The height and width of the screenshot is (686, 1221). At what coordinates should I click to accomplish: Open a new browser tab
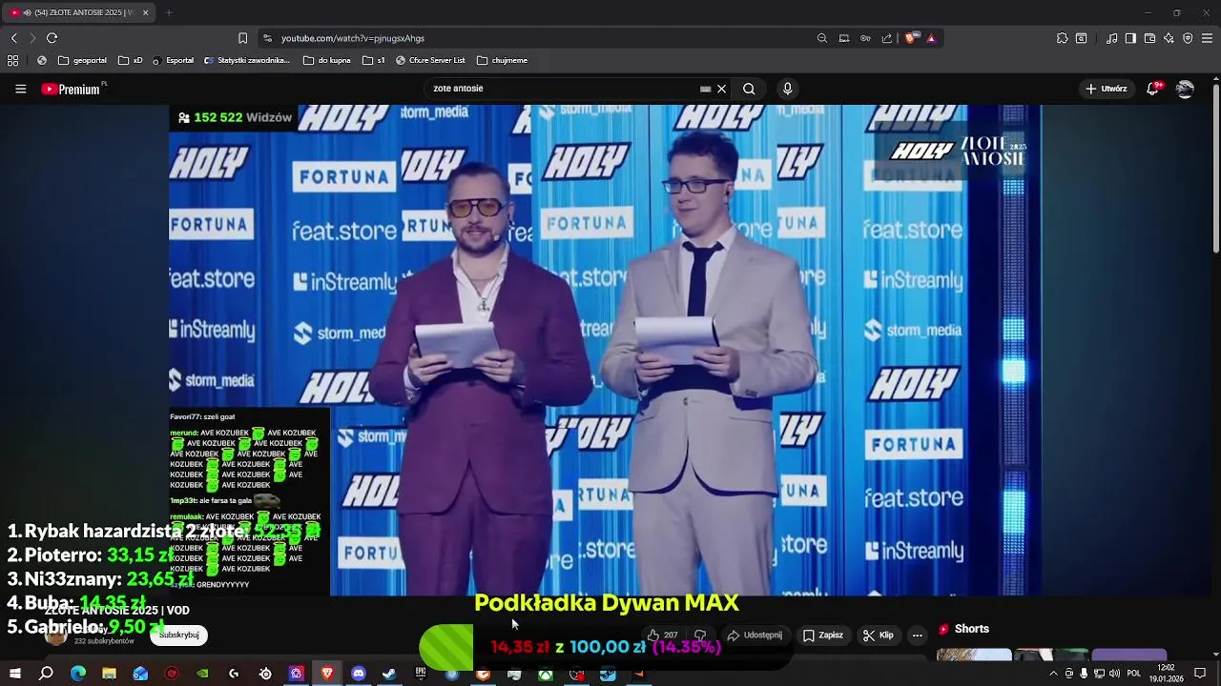point(169,12)
